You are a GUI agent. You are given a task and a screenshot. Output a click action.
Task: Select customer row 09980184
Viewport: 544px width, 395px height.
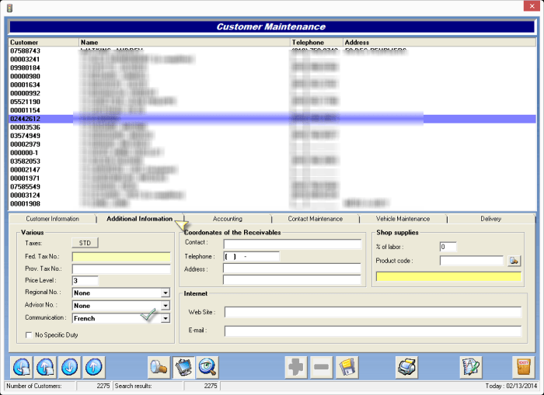(x=272, y=68)
